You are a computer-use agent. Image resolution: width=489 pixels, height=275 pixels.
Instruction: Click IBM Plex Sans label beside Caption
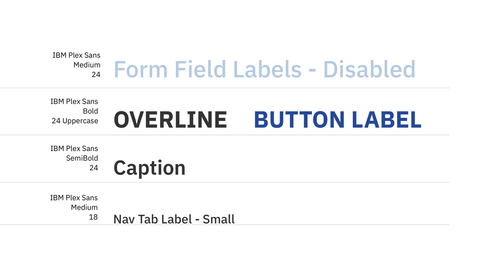point(74,148)
